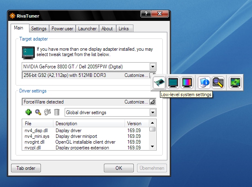
Task: Select the nvoglnt.dll row
Action: pyautogui.click(x=85, y=142)
